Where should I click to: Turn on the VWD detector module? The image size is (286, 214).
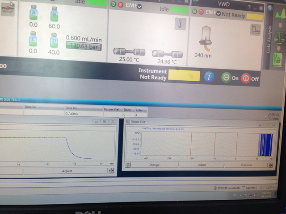point(194,12)
